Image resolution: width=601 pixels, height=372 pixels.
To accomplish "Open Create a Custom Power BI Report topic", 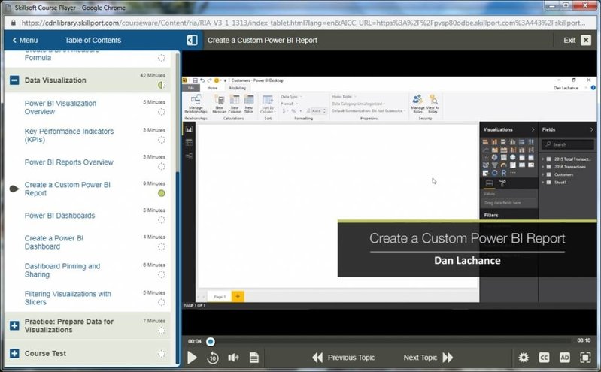I will (68, 189).
